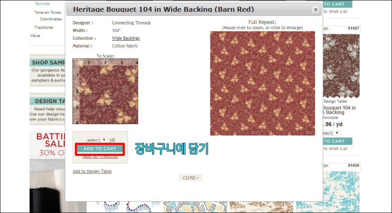Viewport: 392px width, 213px height.
Task: Select Tone-on-Tones Coordinates category
Action: click(x=48, y=15)
